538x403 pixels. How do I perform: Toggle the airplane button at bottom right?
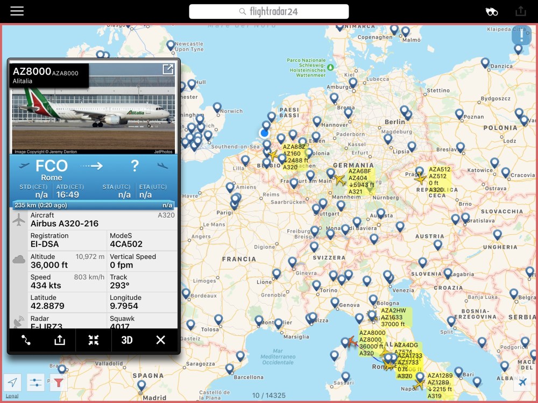522,383
